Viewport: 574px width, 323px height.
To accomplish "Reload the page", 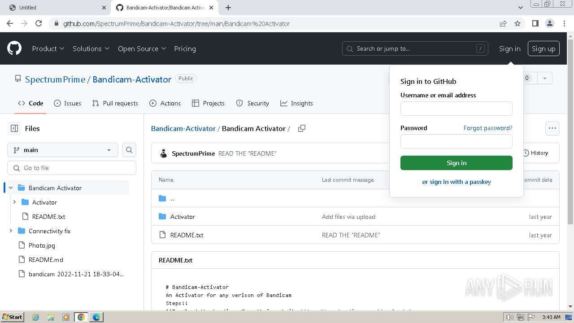I will (39, 23).
